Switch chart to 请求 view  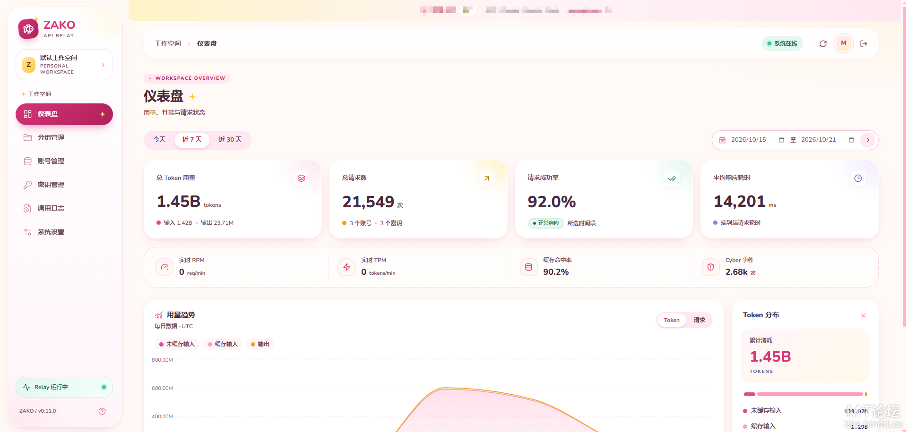coord(699,320)
